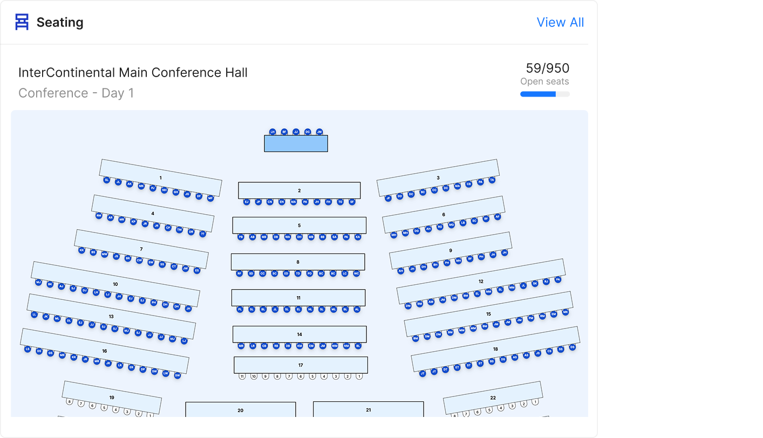
Task: Select seat NH at table 1
Action: 164,190
